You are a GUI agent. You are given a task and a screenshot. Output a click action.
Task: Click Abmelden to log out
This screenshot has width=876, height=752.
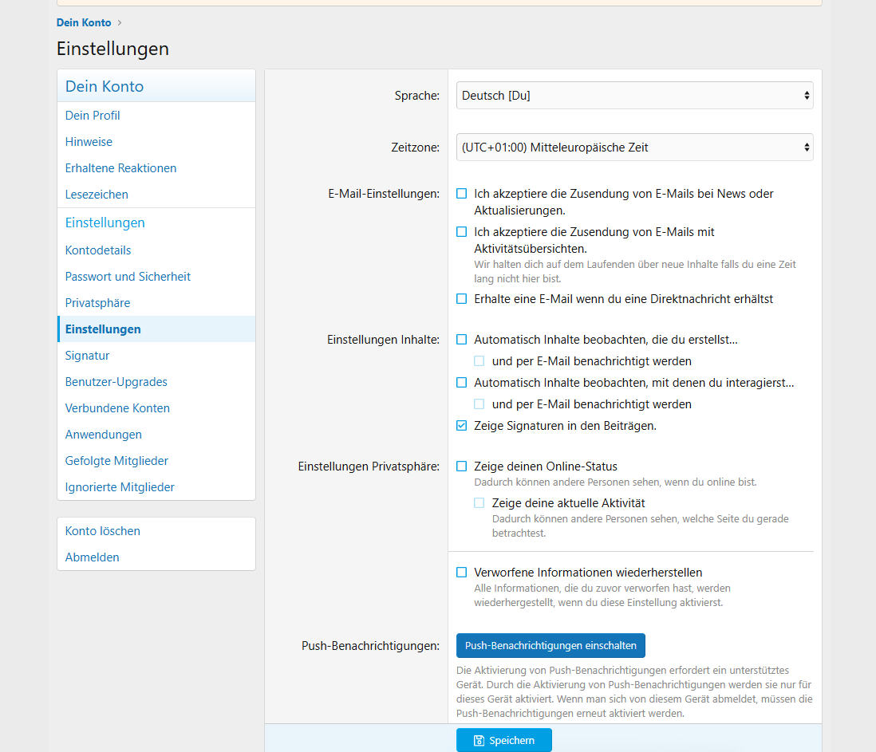tap(92, 557)
